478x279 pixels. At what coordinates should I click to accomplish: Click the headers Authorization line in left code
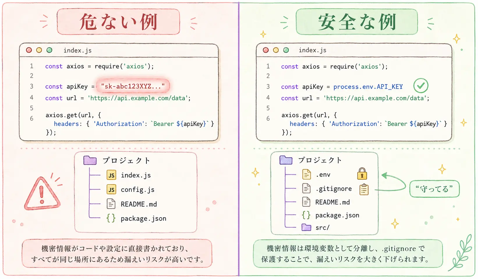[134, 124]
